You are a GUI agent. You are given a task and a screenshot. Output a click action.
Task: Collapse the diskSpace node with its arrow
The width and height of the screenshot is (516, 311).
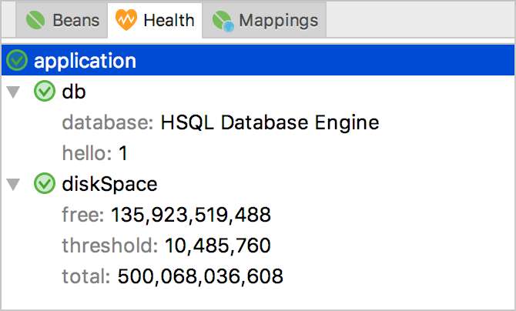[13, 184]
